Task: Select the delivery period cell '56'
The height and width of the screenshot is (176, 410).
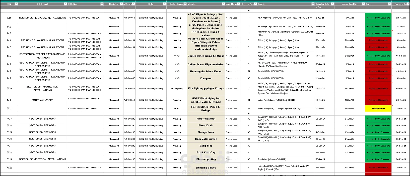Action: click(249, 108)
